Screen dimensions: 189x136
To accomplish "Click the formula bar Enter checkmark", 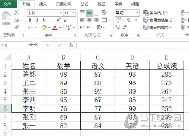I will click(59, 45).
